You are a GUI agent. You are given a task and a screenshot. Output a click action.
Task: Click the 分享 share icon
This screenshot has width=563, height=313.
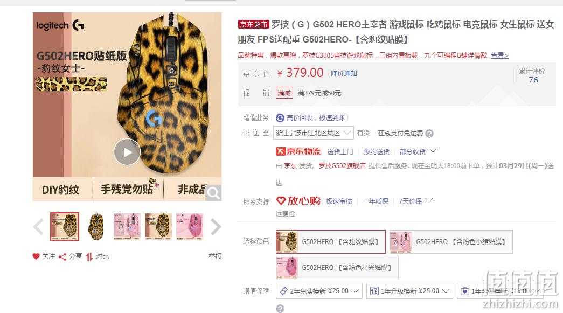[x=62, y=256]
